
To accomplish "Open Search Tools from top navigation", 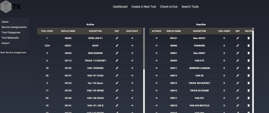I will pos(190,7).
